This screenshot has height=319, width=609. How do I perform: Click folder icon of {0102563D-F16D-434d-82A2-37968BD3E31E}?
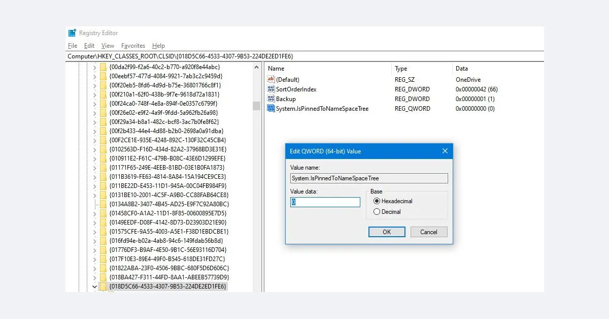point(103,149)
